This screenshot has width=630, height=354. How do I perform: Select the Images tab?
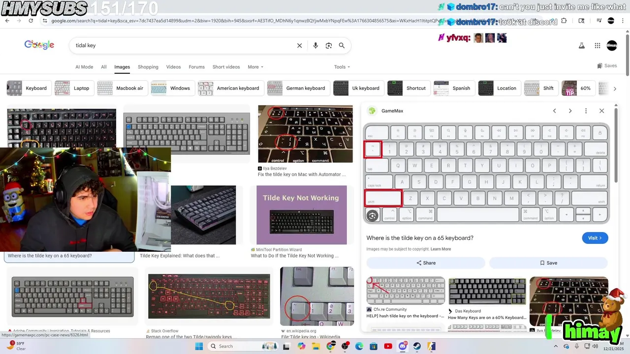[x=122, y=67]
